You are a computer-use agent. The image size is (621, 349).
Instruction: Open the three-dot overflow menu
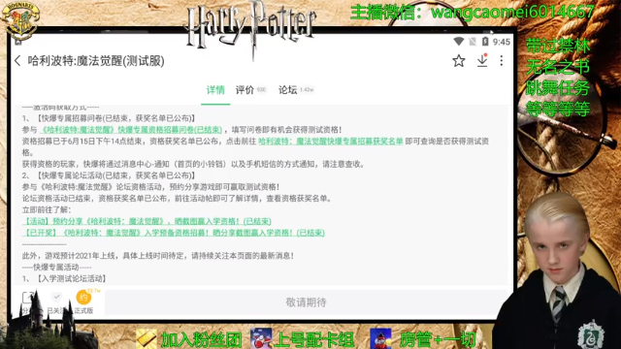click(x=502, y=60)
